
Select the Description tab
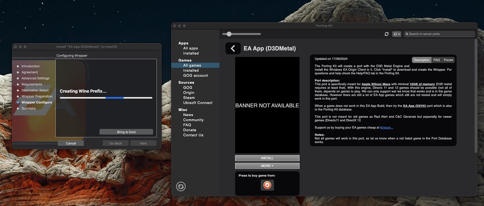click(421, 60)
